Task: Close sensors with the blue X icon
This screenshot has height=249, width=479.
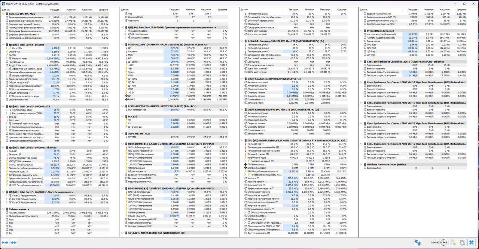Action: 472,243
